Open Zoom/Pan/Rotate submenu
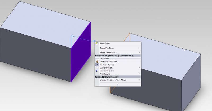Image resolution: width=212 pixels, height=111 pixels. point(107,48)
